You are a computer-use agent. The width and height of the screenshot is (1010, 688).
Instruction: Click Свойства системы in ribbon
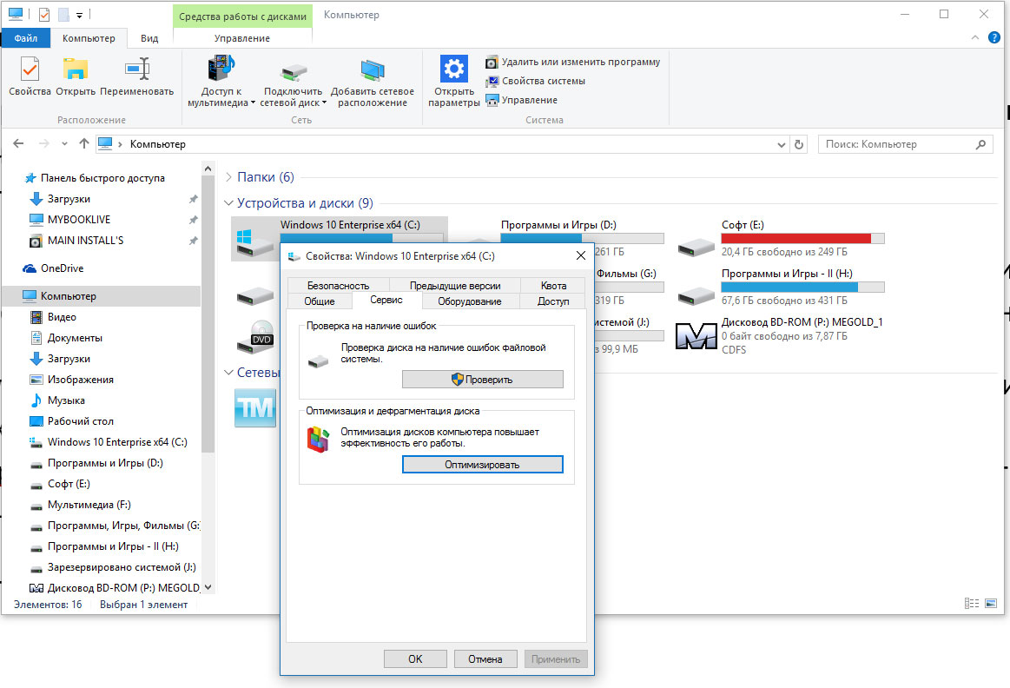[x=535, y=81]
